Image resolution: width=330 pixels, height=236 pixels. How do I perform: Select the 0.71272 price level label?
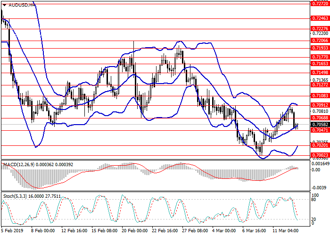coord(319,85)
